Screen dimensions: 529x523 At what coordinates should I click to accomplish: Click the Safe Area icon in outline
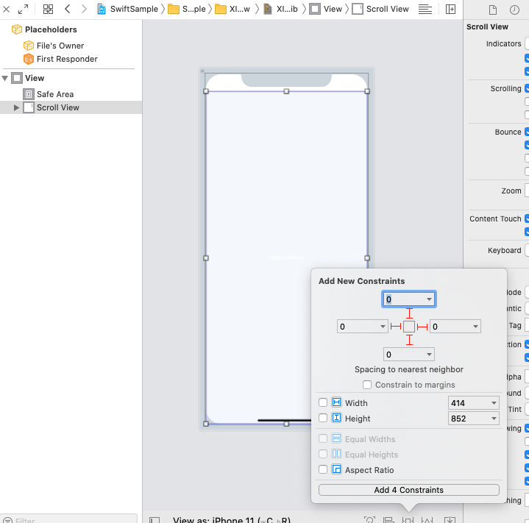point(29,94)
